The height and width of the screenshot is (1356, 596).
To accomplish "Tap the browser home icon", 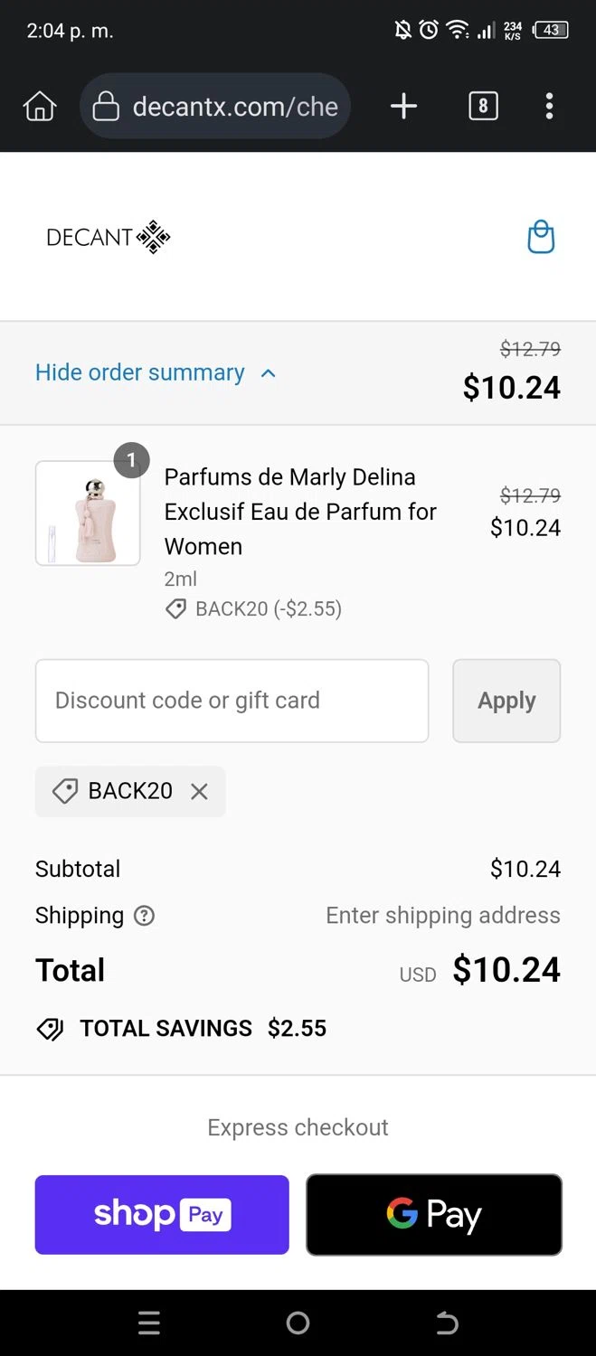I will [x=39, y=107].
